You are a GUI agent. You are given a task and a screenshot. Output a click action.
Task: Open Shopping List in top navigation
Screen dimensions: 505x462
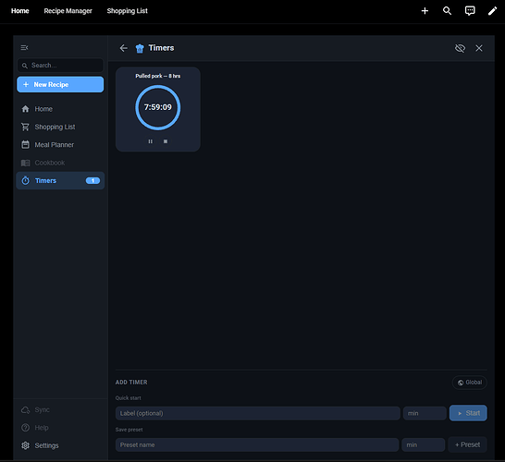pyautogui.click(x=128, y=11)
